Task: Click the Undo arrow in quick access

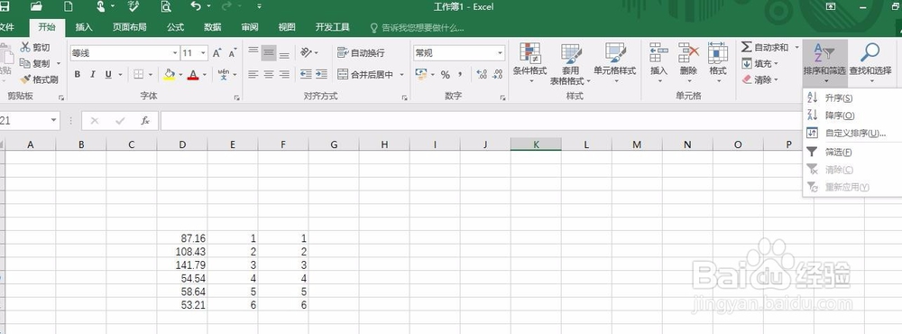Action: coord(196,6)
